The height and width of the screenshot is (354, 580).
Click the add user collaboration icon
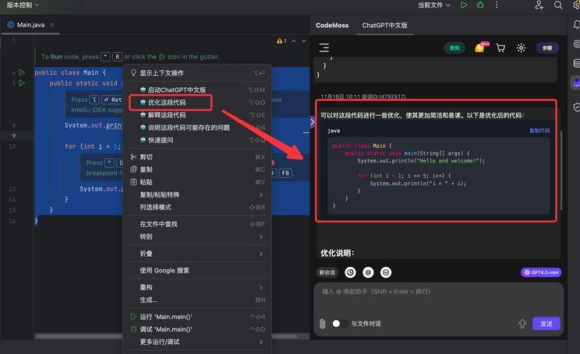pos(539,5)
